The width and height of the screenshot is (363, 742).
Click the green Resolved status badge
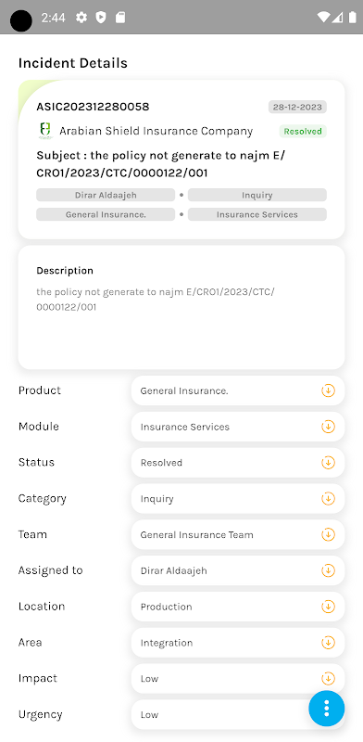(x=303, y=132)
